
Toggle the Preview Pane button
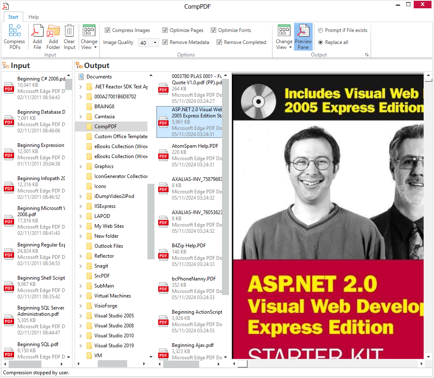coord(303,37)
